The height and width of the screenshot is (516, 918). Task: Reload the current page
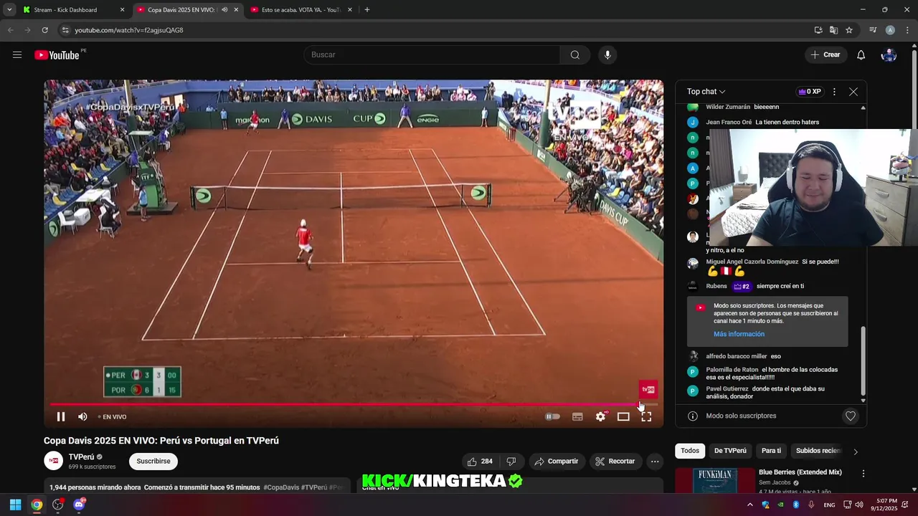coord(44,30)
